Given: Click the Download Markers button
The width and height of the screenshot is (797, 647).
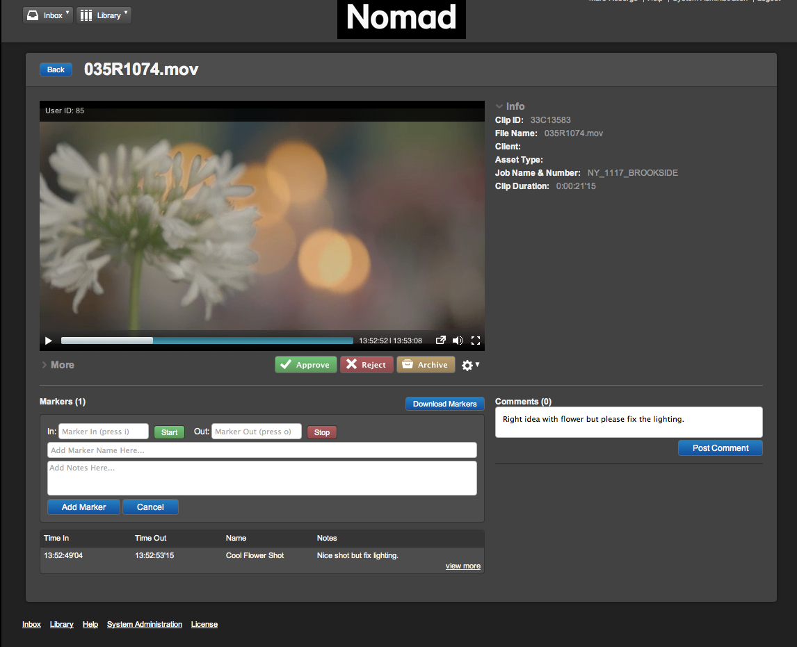Looking at the screenshot, I should tap(444, 404).
